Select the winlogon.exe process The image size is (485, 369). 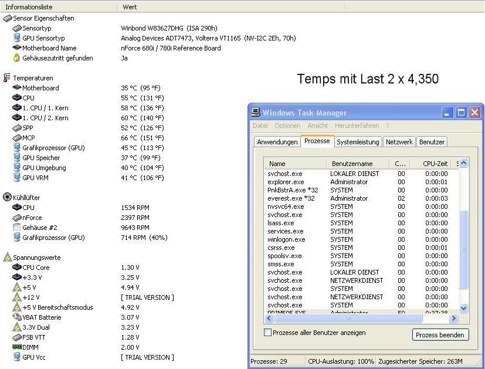(361, 239)
